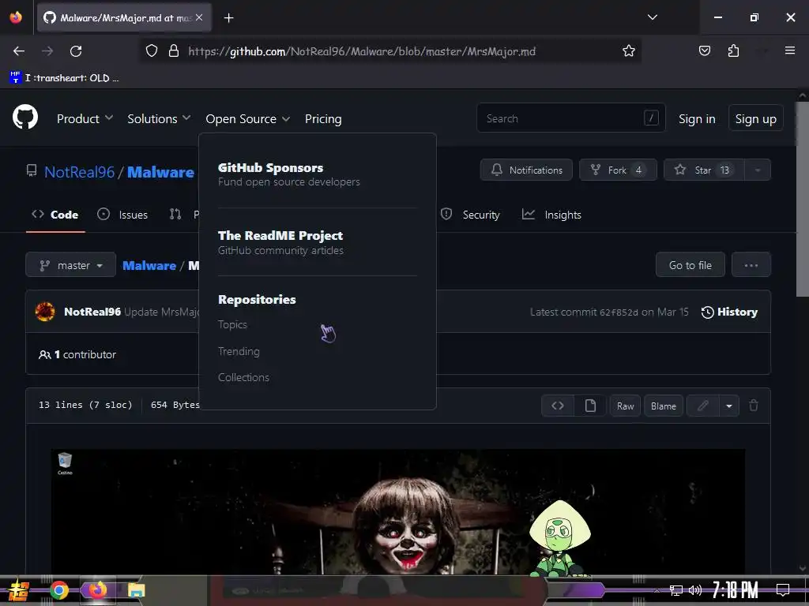Select Collections under Repositories

(x=243, y=377)
